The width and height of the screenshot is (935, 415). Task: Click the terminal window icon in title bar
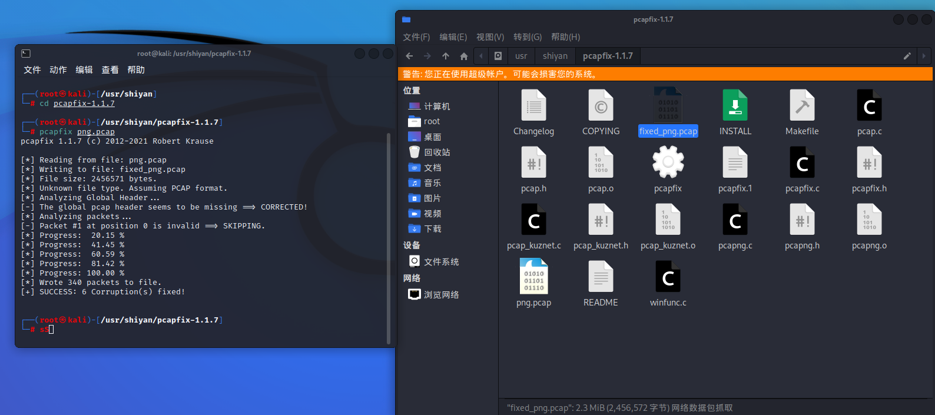coord(26,54)
